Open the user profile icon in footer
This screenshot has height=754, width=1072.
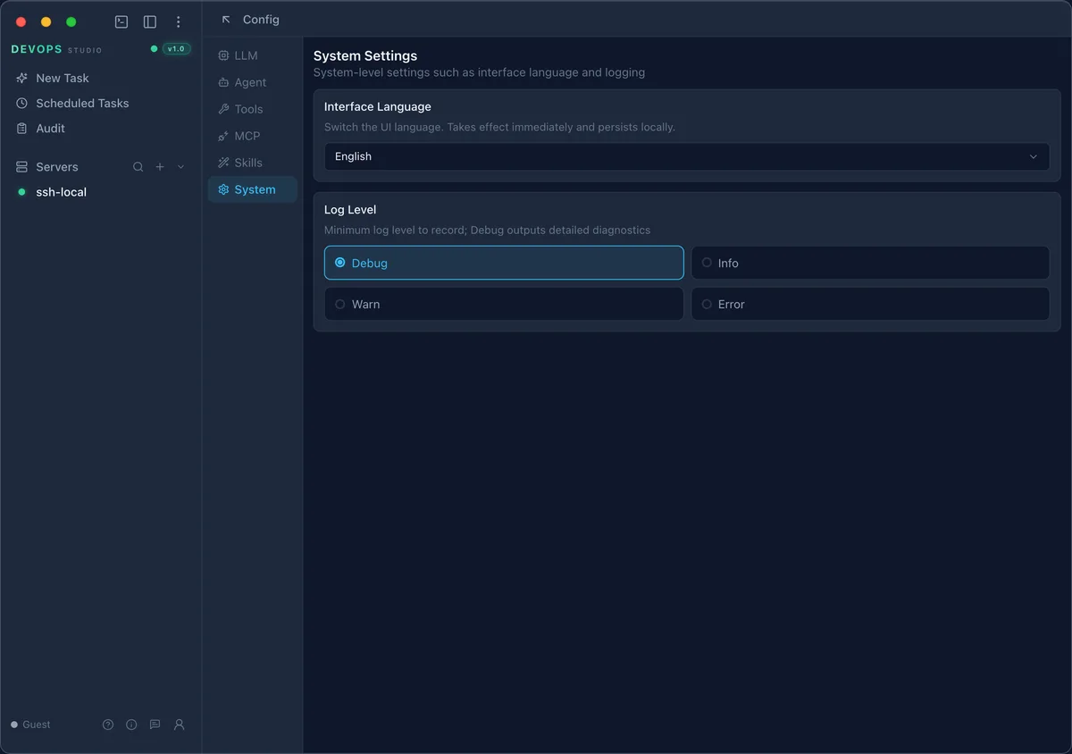[179, 725]
